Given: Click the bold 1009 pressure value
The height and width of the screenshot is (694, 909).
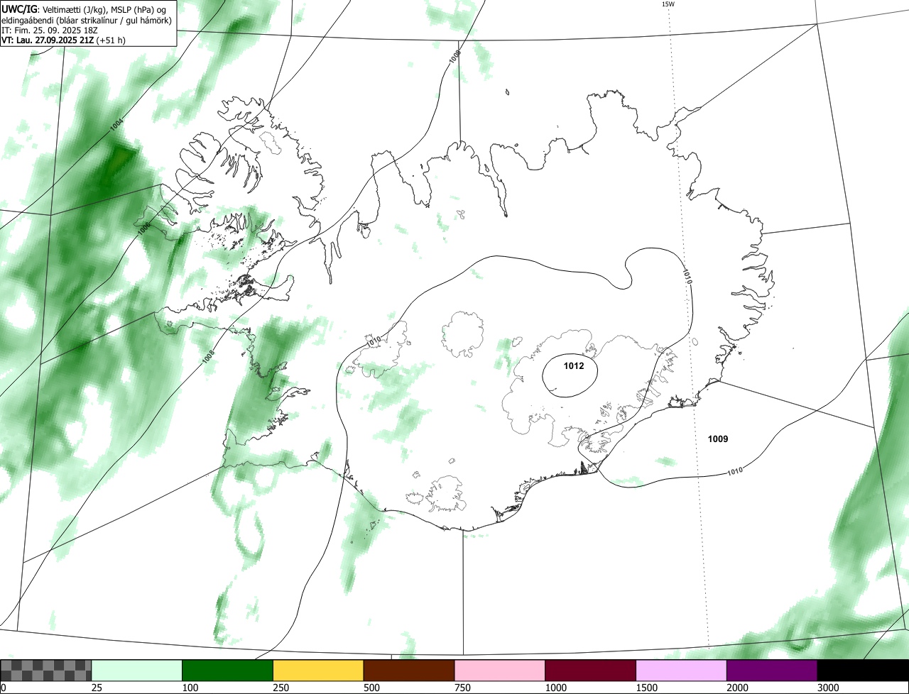Looking at the screenshot, I should [x=718, y=439].
